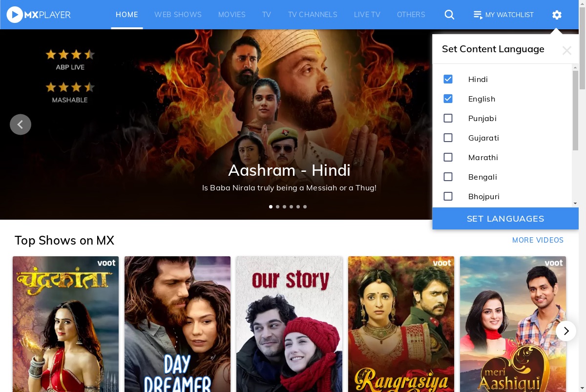The image size is (586, 392).
Task: Uncheck the English language checkbox
Action: tap(448, 99)
